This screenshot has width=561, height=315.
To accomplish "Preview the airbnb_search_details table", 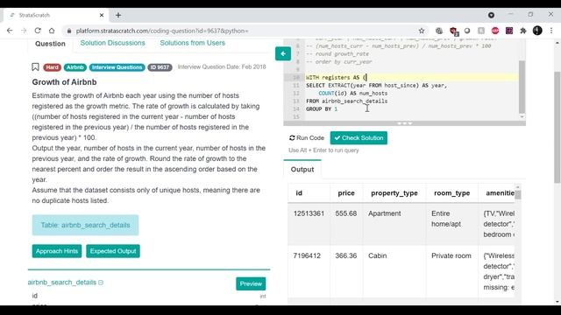I will tap(251, 283).
